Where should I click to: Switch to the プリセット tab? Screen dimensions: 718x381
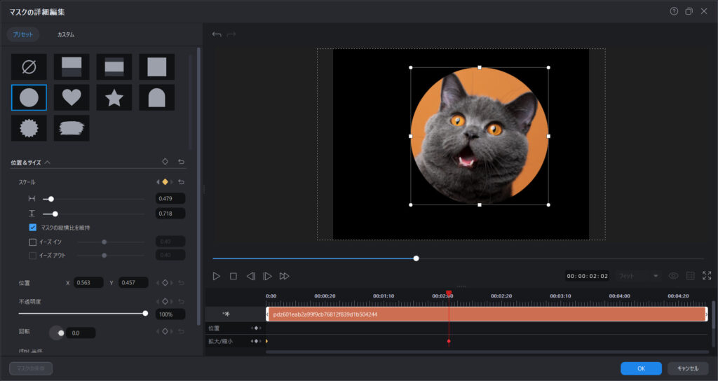click(x=23, y=34)
